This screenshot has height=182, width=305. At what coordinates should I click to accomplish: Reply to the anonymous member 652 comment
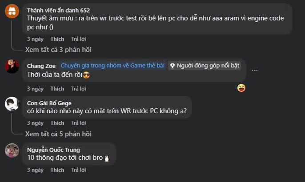(x=79, y=39)
